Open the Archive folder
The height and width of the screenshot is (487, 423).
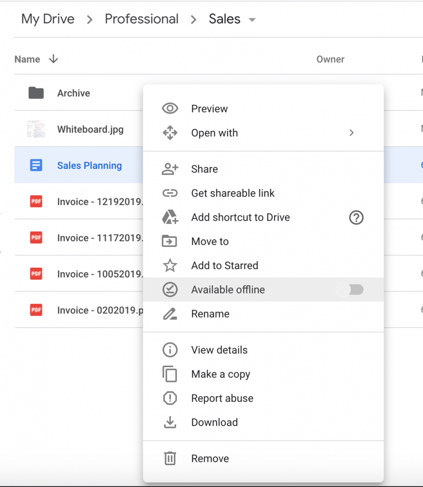tap(74, 93)
